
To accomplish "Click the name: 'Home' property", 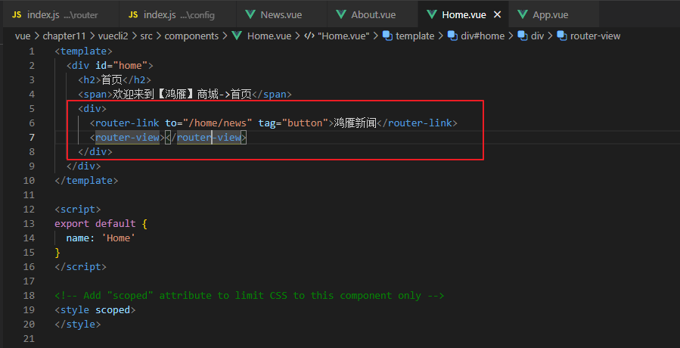I will (101, 238).
